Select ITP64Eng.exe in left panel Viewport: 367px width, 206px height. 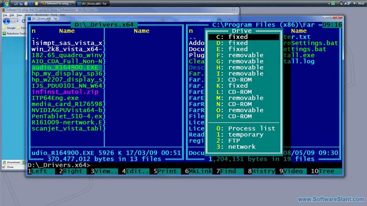55,98
